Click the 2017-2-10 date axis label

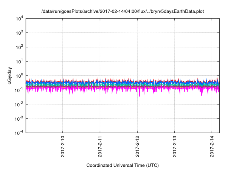tap(63, 146)
